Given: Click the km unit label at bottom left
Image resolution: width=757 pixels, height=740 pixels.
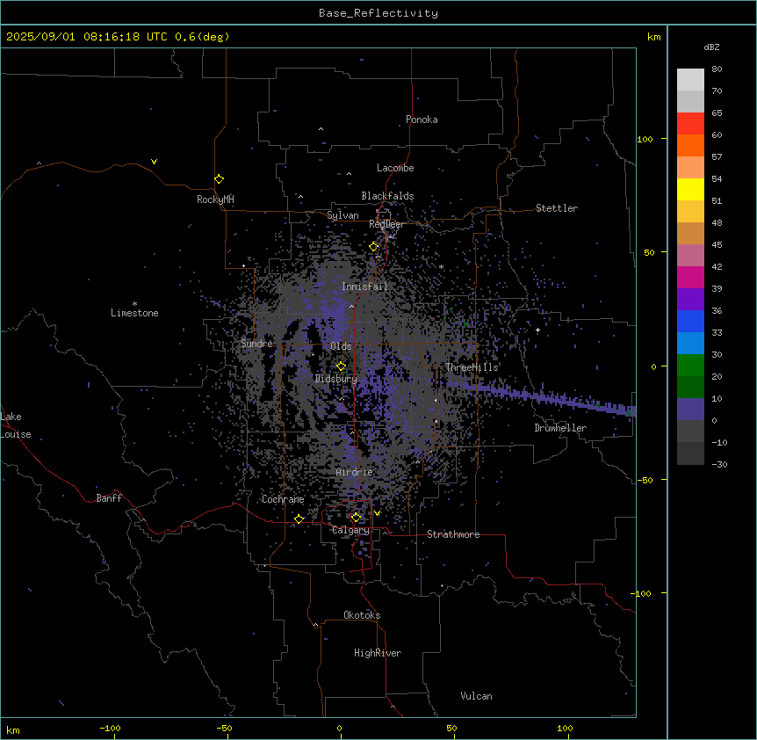Looking at the screenshot, I should (13, 729).
